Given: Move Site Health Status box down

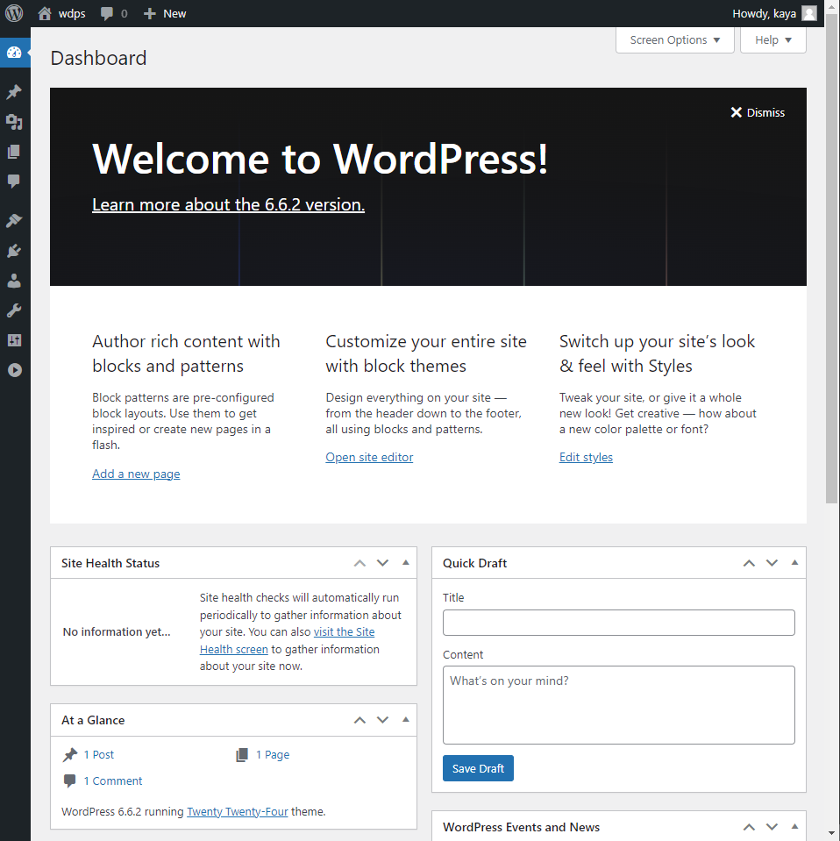Looking at the screenshot, I should click(x=382, y=563).
